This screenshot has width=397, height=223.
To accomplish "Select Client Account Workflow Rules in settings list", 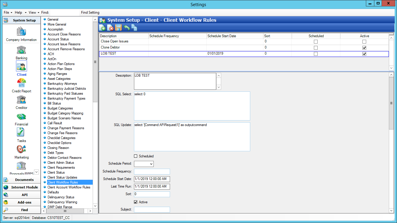I will pos(69,187).
